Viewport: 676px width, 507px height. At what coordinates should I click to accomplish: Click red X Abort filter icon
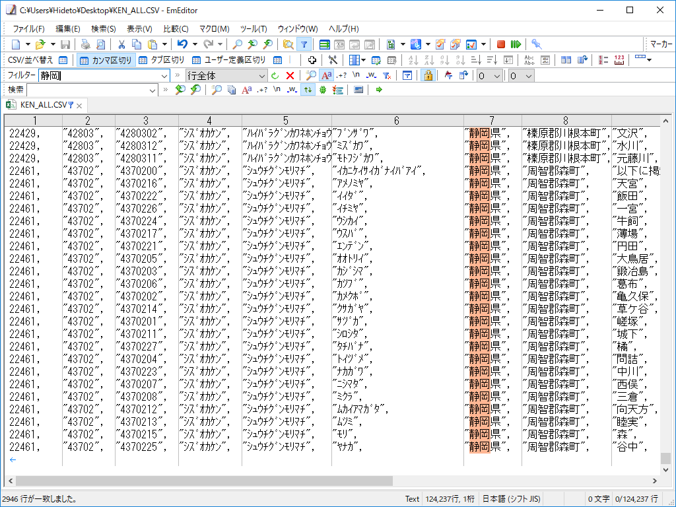290,76
